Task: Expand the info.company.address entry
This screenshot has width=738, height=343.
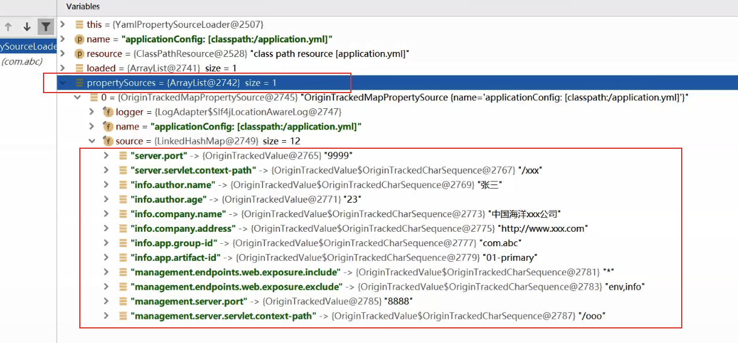Action: 106,228
